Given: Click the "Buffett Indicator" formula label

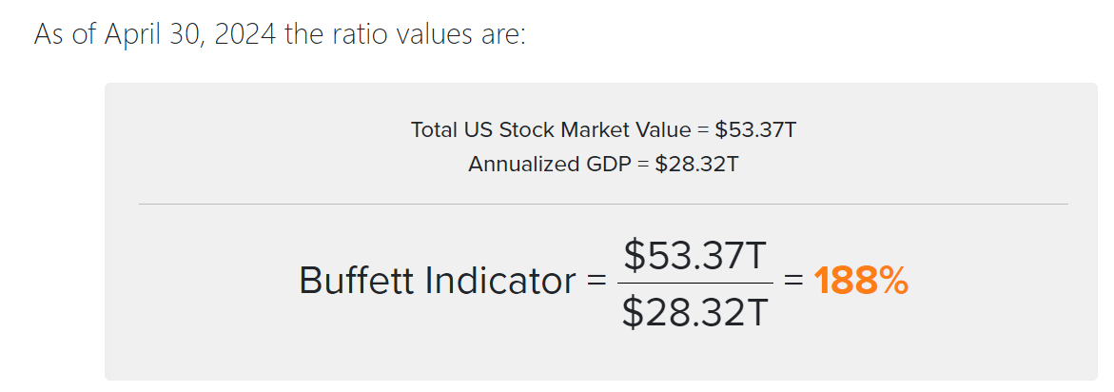Looking at the screenshot, I should [x=437, y=282].
